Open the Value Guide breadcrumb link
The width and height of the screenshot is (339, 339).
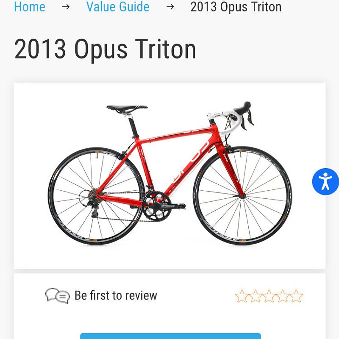coord(118,7)
